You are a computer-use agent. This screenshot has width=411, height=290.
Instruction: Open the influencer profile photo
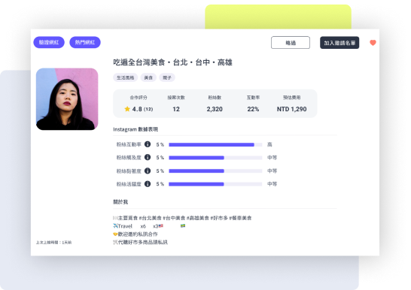coord(67,99)
